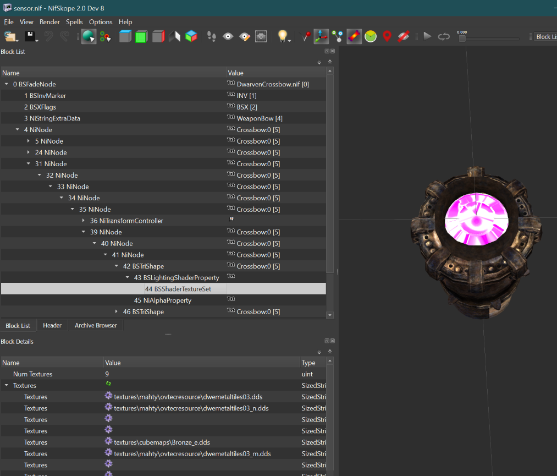Viewport: 557px width, 476px height.
Task: Click the Bronze_e.dds texture path value
Action: [162, 442]
